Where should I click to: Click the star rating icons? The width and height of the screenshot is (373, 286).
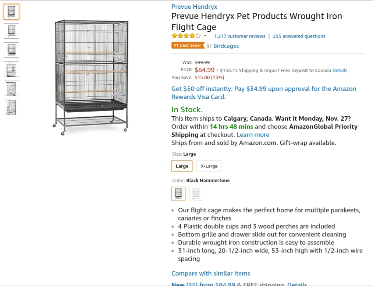(186, 36)
